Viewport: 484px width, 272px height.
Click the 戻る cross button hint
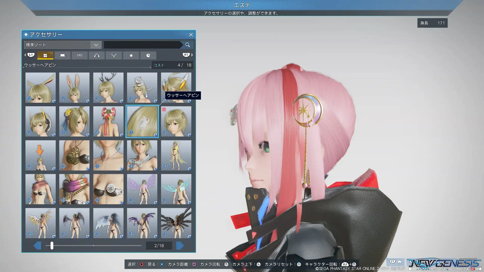click(156, 264)
